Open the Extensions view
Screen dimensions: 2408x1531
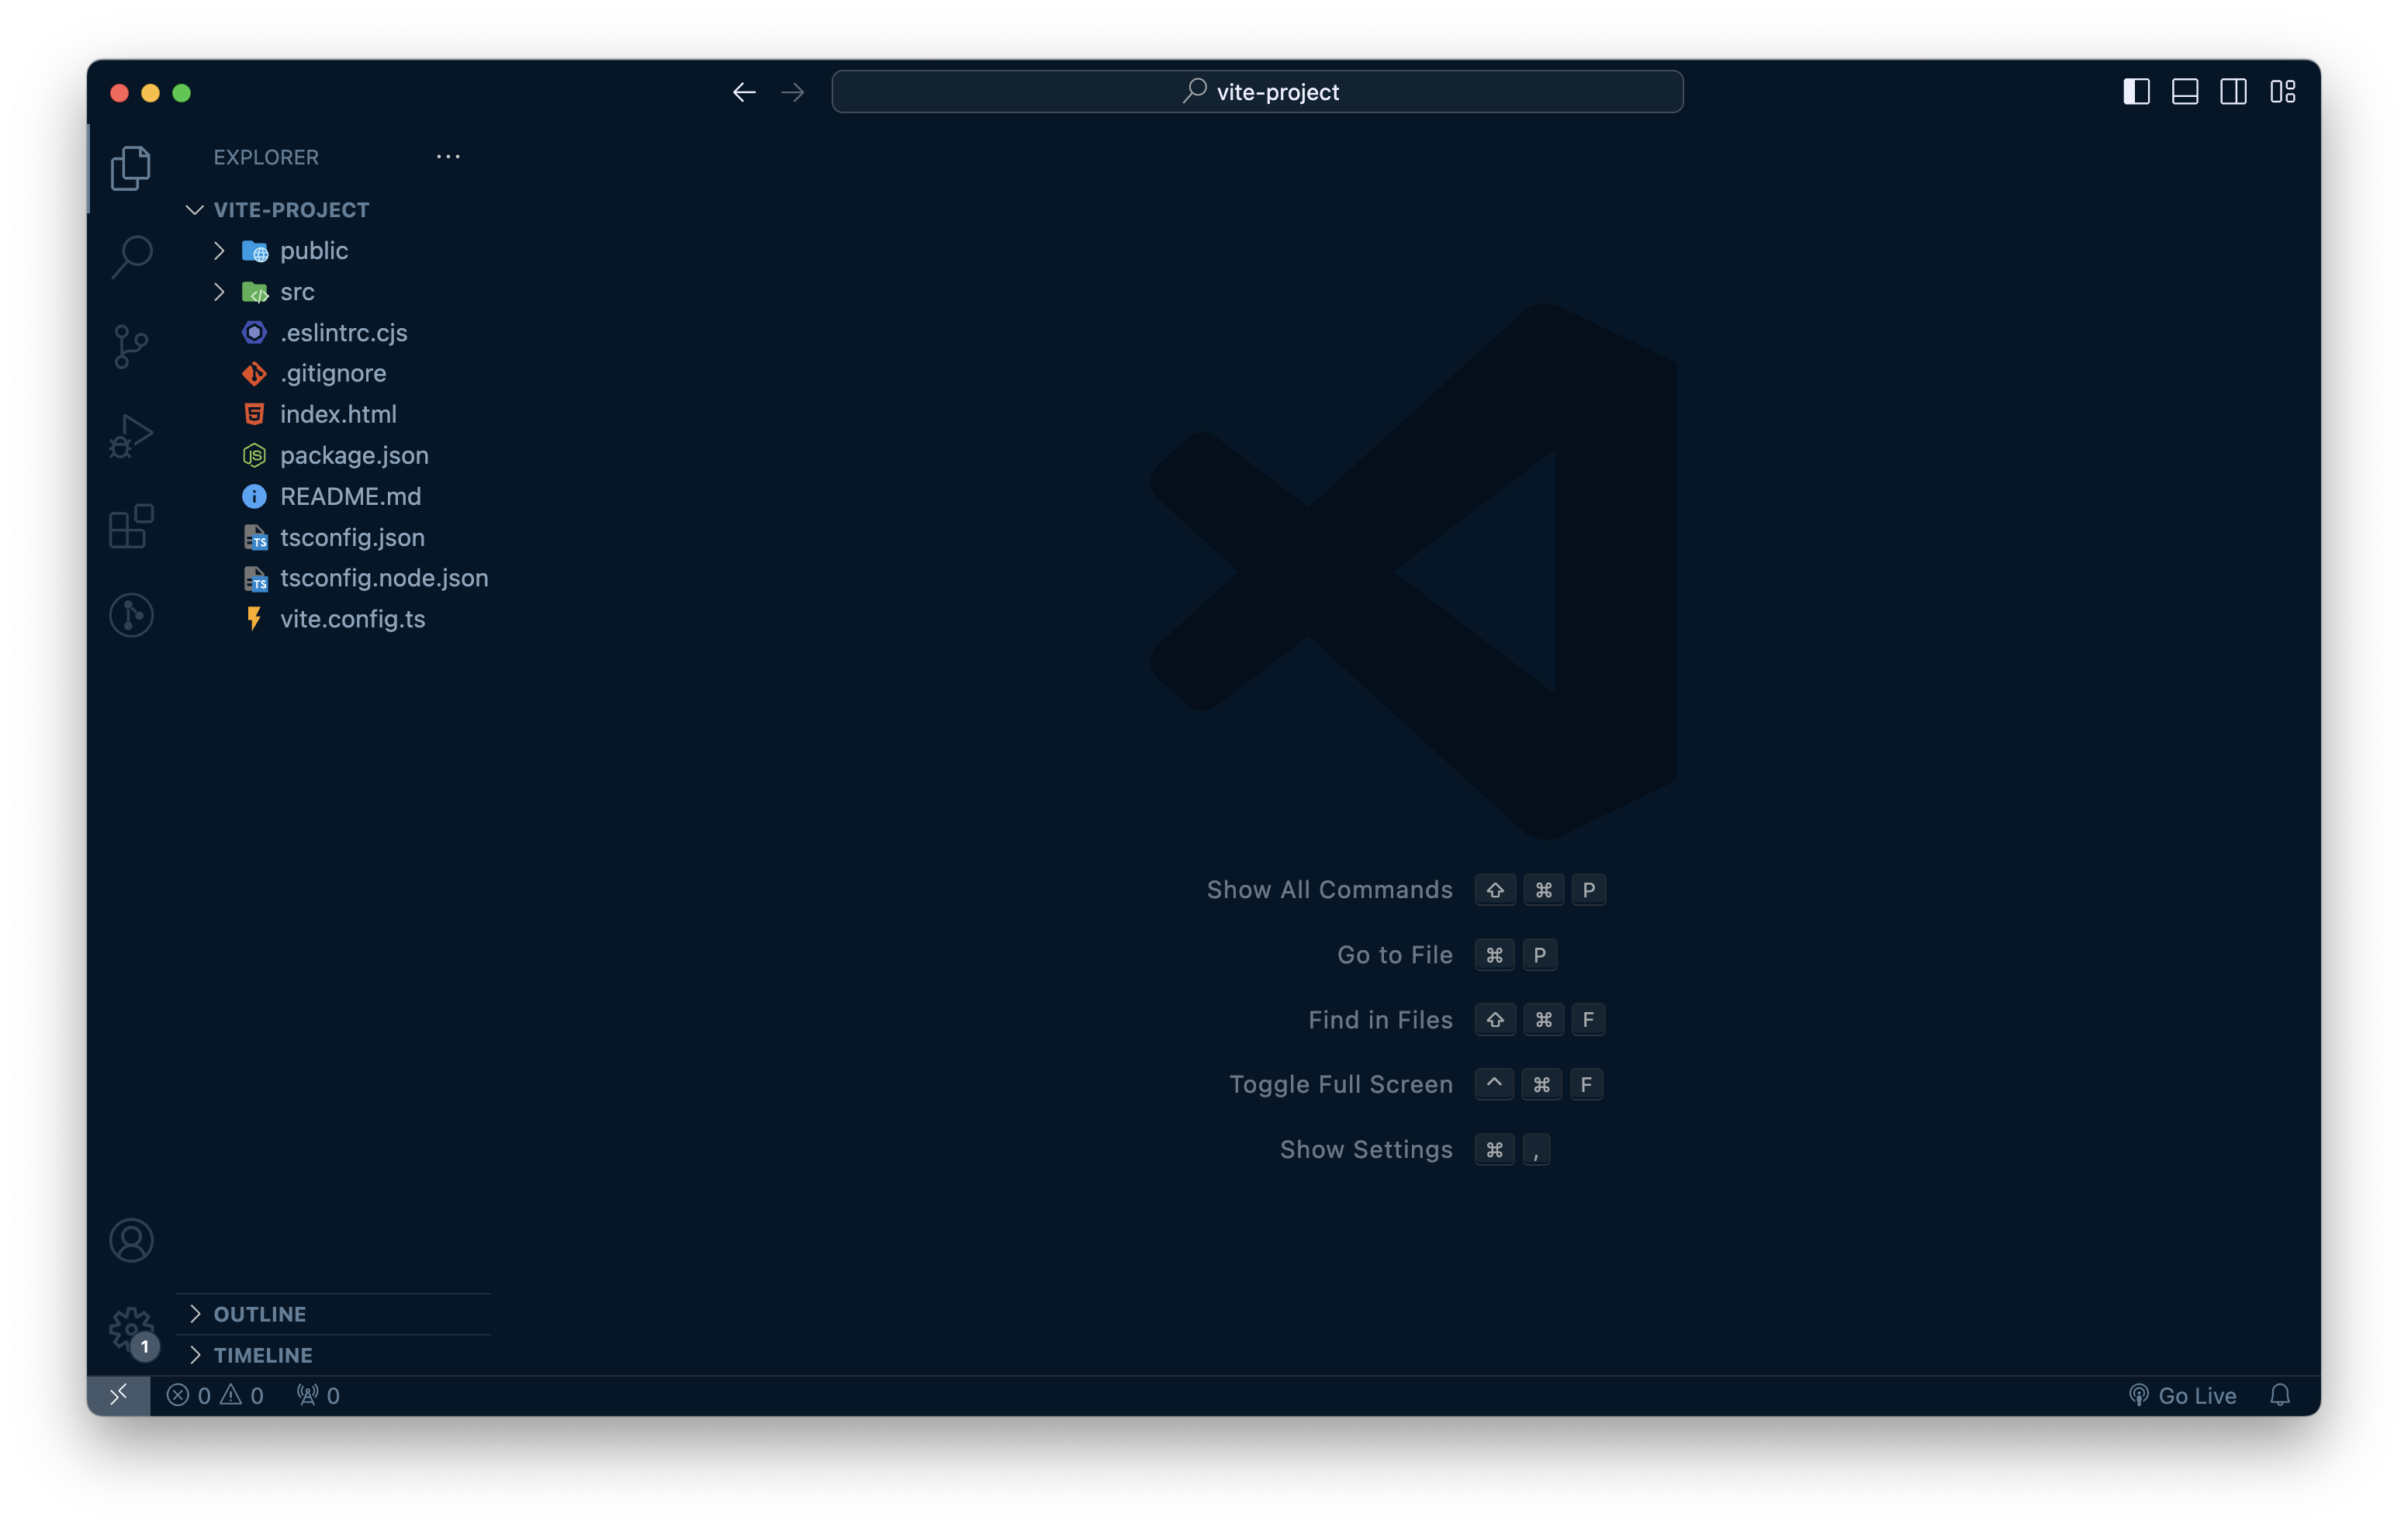131,526
